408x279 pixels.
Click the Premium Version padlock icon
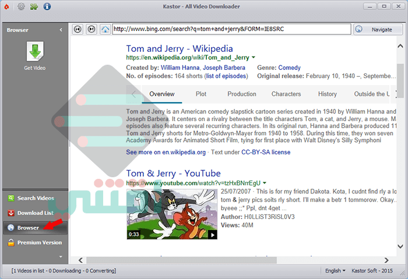click(x=11, y=243)
